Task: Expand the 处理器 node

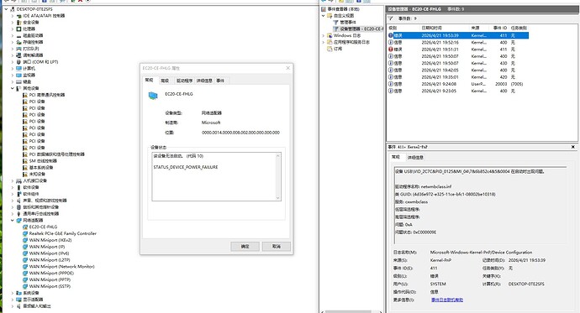Action: point(13,29)
